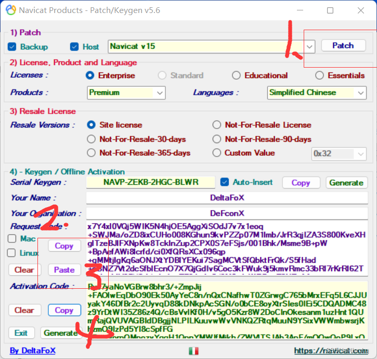Click the Your Name field with DeltaFoX
This screenshot has height=359, width=377.
click(x=227, y=198)
